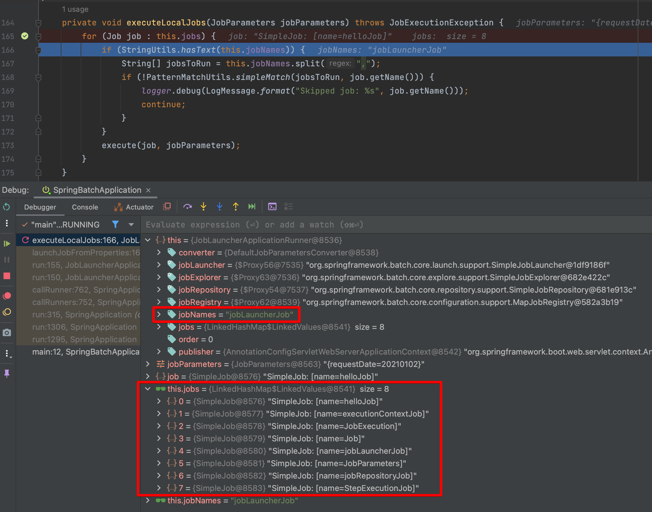Click the View Breakpoints red circles icon

click(x=7, y=296)
